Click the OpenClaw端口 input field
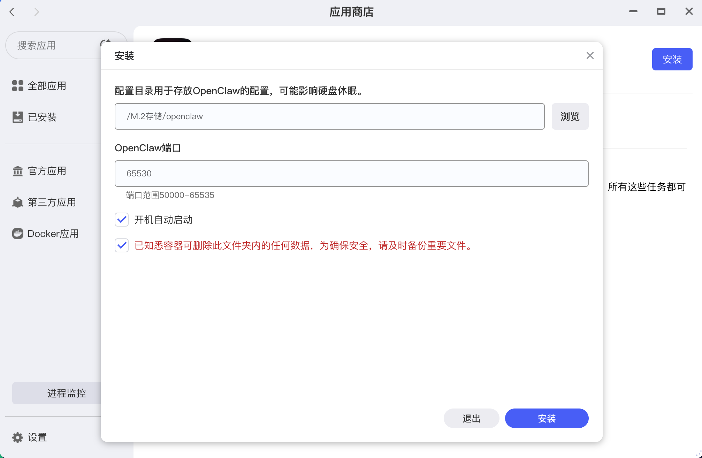702x458 pixels. (351, 174)
